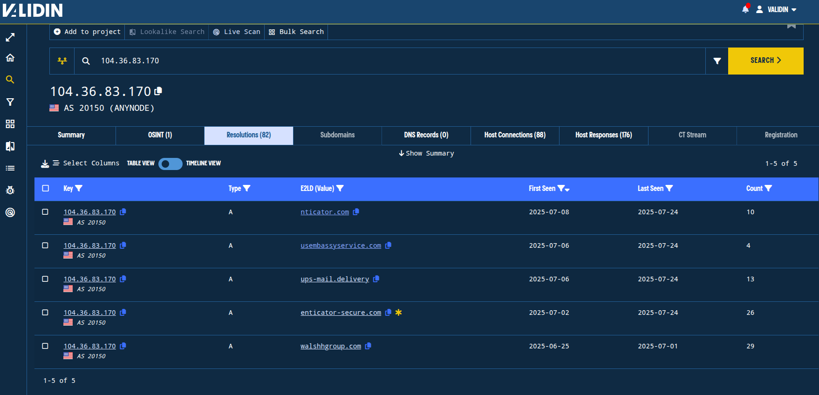Open the sidebar lookalike compare icon
The width and height of the screenshot is (819, 395).
pos(10,146)
